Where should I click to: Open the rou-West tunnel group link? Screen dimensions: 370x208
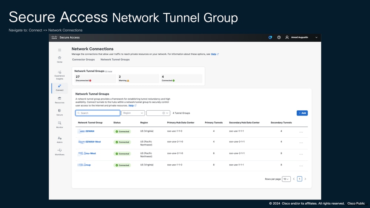pos(91,153)
